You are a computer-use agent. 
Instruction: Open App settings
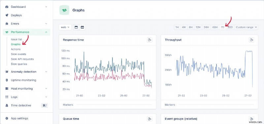(19, 118)
